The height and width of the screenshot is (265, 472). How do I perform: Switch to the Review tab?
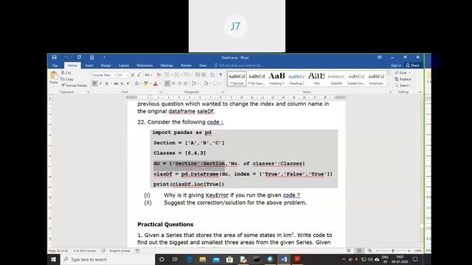coord(186,66)
